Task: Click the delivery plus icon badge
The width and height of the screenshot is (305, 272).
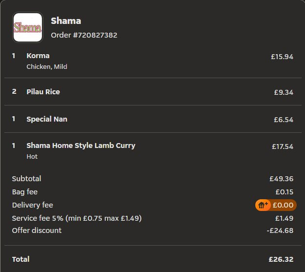Action: pyautogui.click(x=263, y=205)
